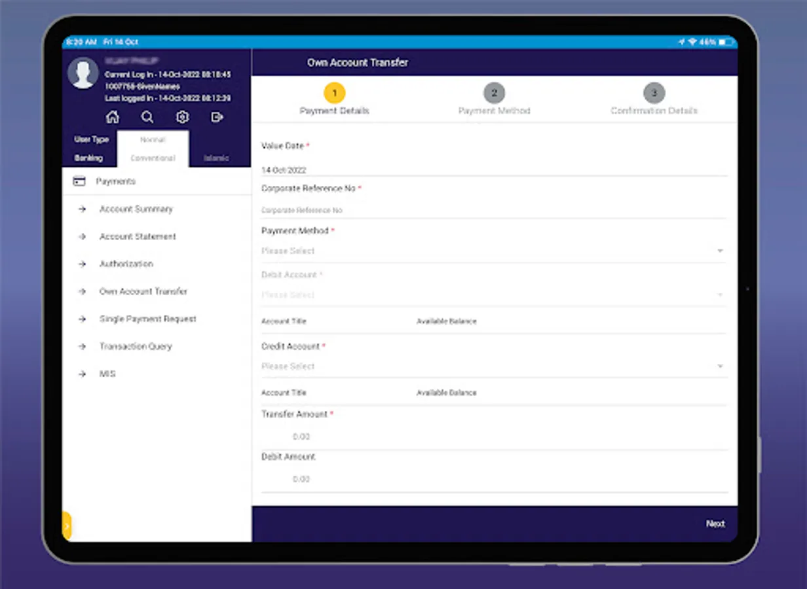Click arrow icon beside Single Payment Request
Screen dimensions: 807x589
pos(82,319)
